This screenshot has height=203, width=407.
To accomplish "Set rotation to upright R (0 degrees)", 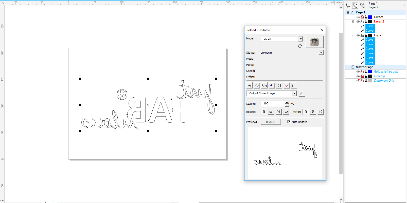I will [264, 112].
